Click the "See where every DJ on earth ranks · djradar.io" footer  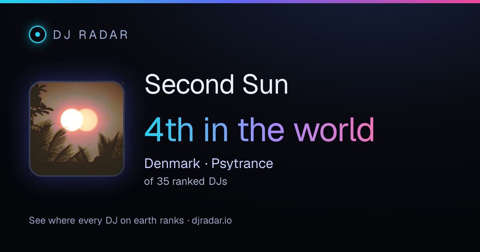click(x=130, y=220)
